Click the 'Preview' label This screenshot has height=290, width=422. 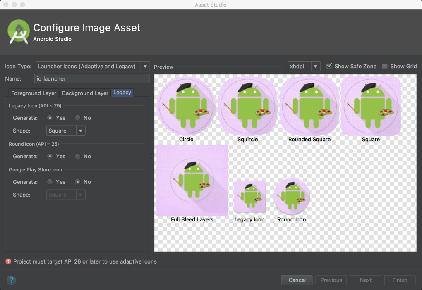(163, 67)
